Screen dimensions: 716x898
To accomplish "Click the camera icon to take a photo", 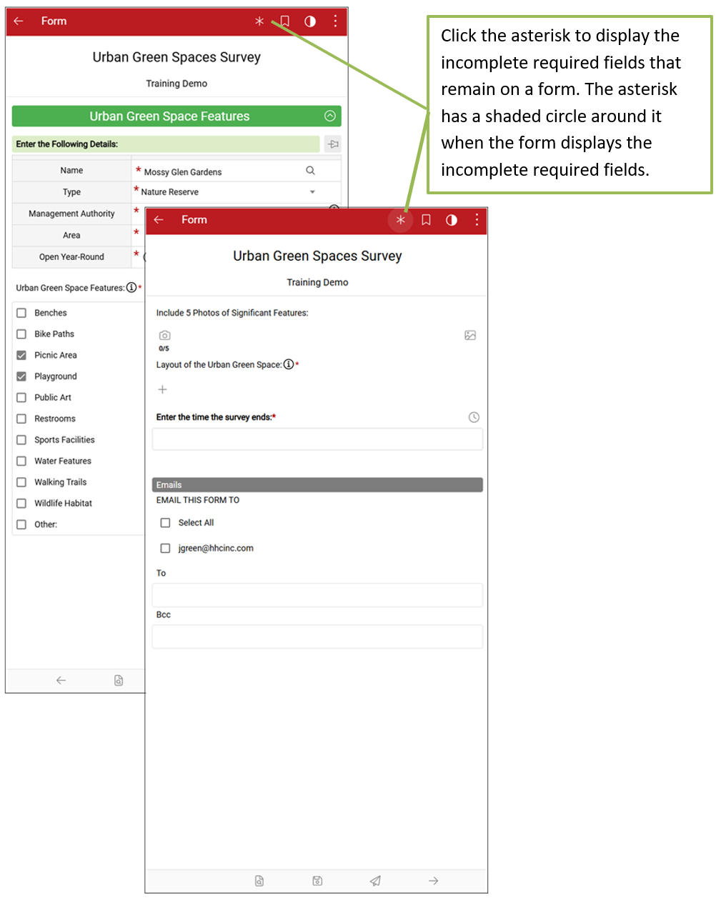I will [x=165, y=335].
